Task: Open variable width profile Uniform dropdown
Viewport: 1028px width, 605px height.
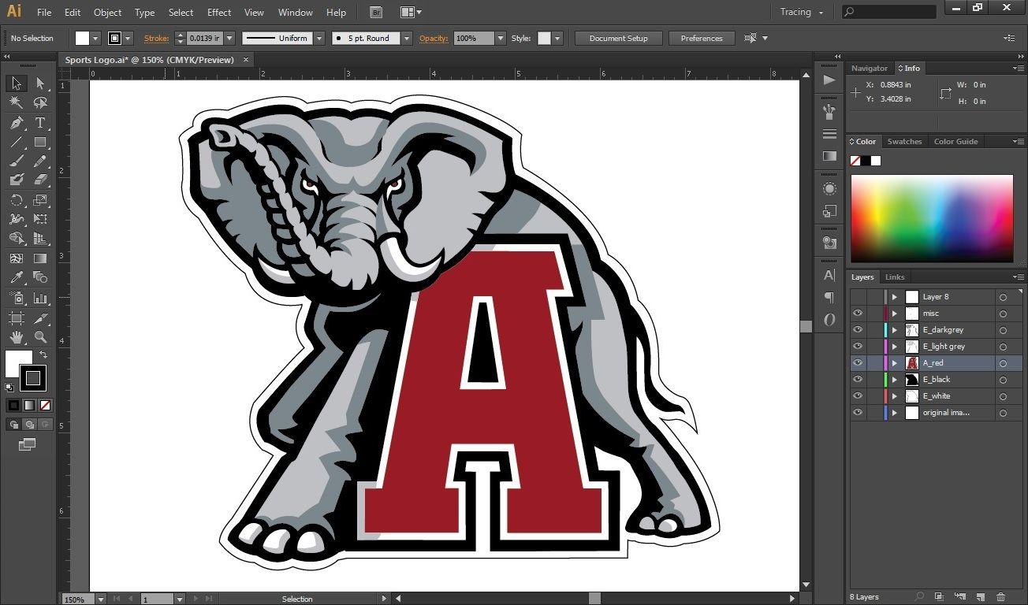Action: (x=318, y=38)
